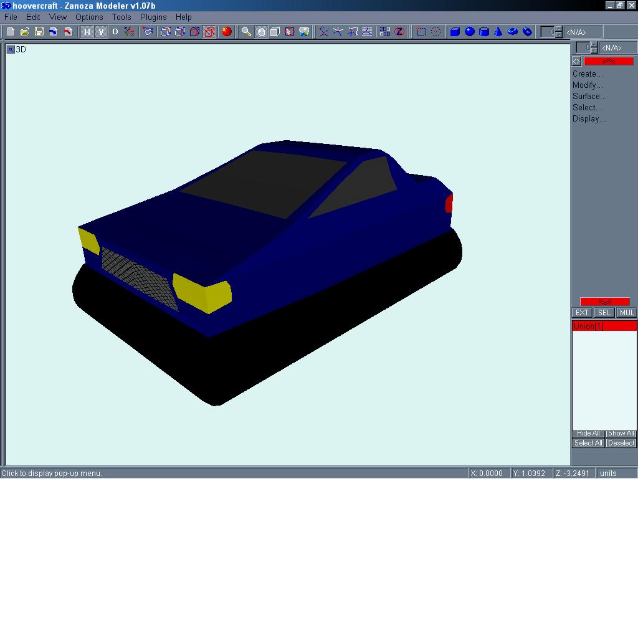Click the Save file toolbar icon

(x=39, y=32)
